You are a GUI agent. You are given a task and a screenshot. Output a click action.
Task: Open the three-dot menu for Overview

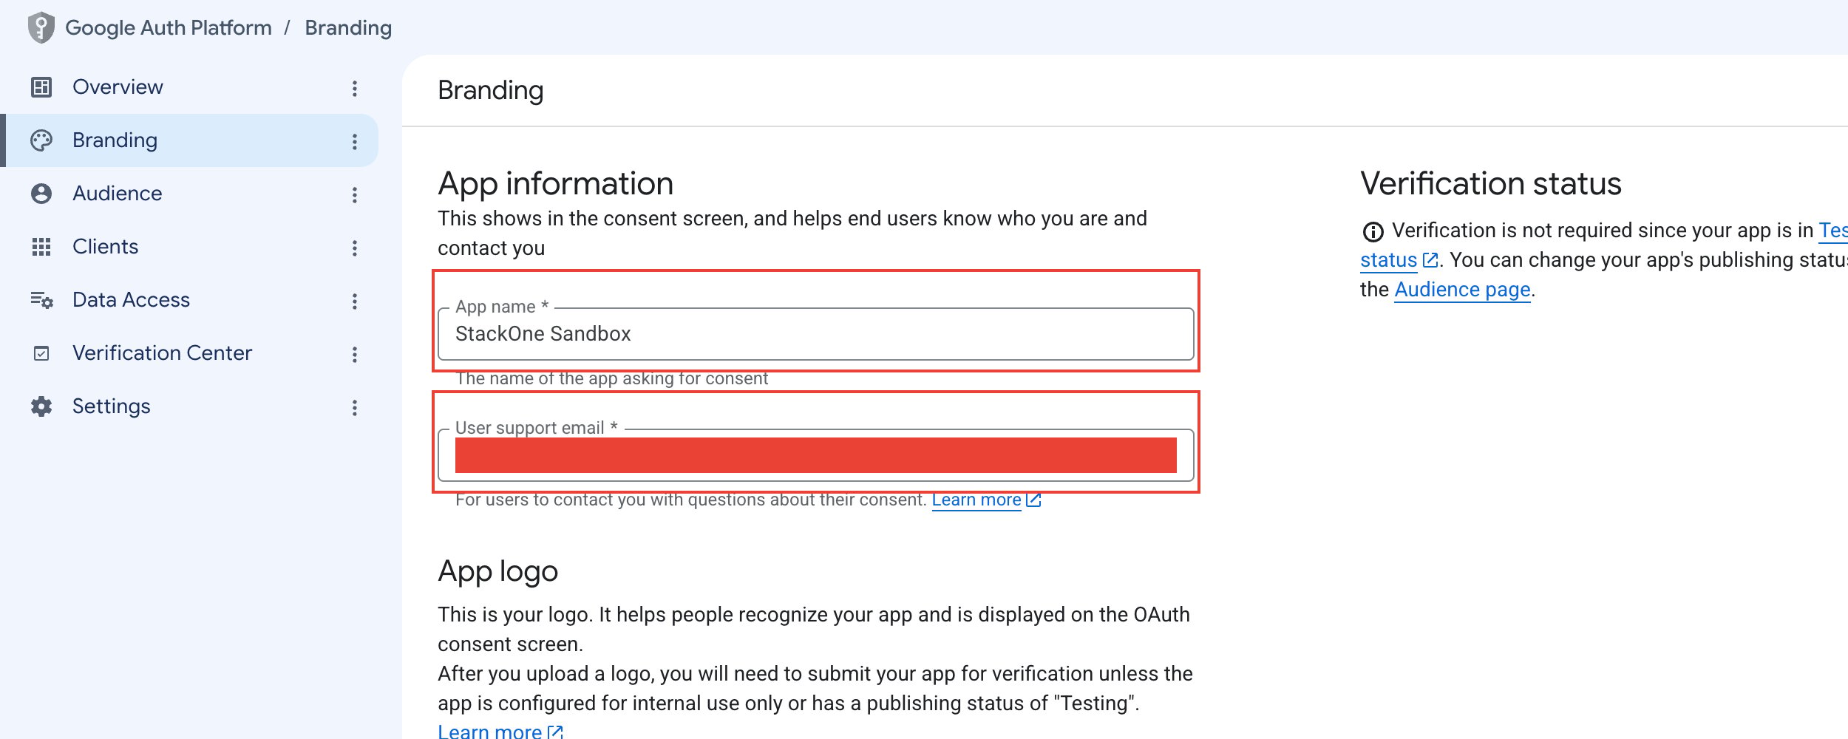[355, 89]
